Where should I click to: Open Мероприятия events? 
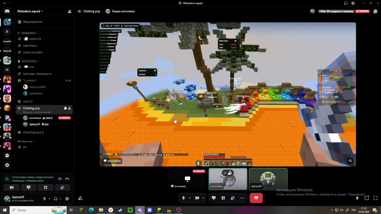coord(44,22)
